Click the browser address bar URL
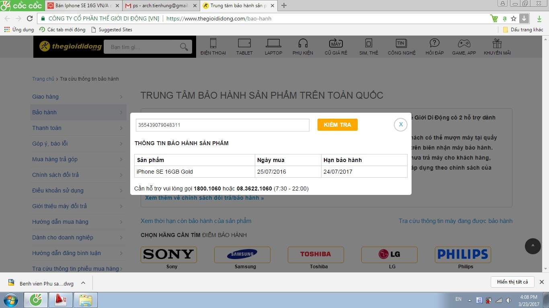549x308 pixels. click(x=219, y=18)
